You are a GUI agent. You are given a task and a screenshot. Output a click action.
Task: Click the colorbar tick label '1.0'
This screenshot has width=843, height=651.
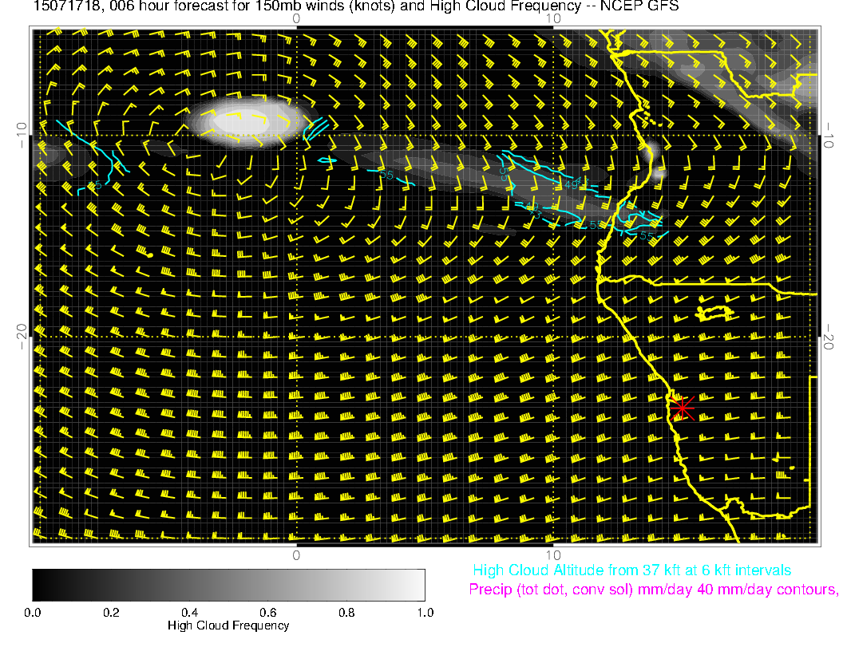(425, 613)
